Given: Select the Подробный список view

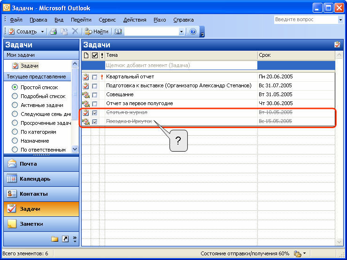Looking at the screenshot, I should (x=39, y=96).
